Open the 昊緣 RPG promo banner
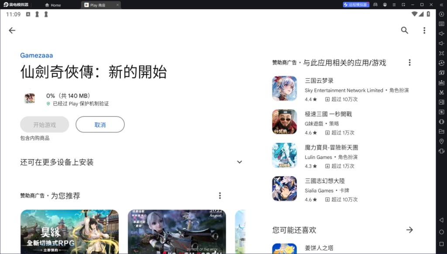This screenshot has height=254, width=447. click(x=69, y=231)
